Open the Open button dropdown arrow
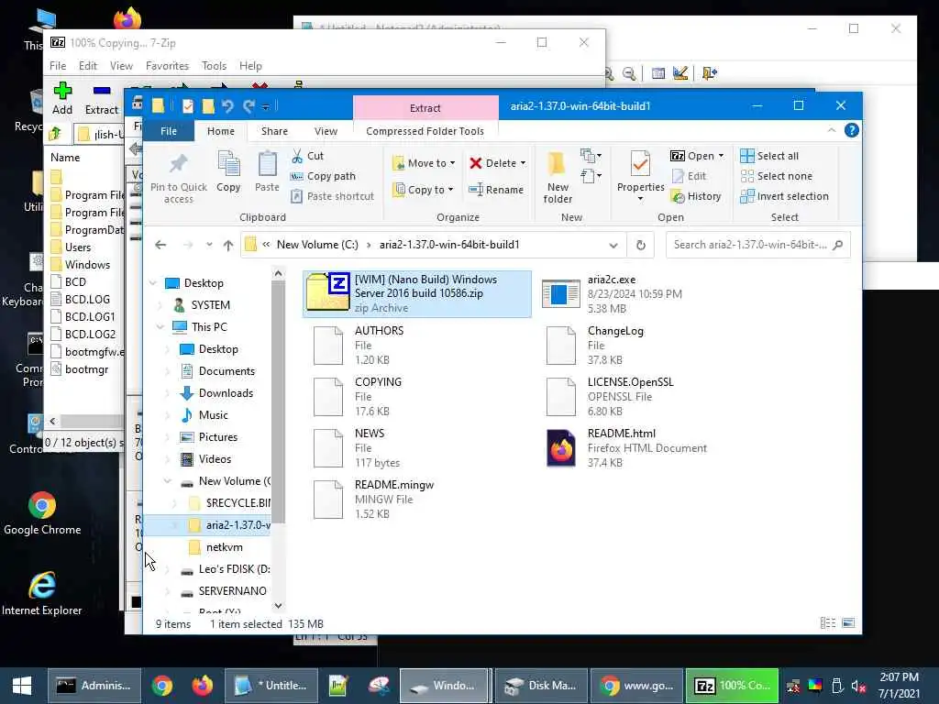 click(x=721, y=156)
